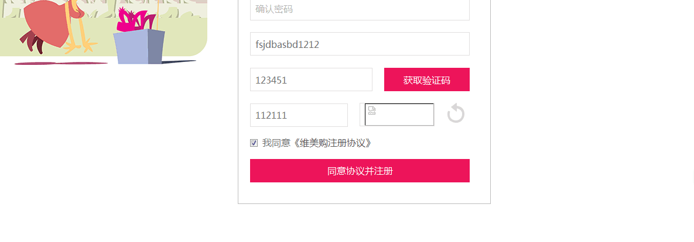Click the dark shadow beside the blue box
Viewport: 694px width, 242px height.
[x=179, y=62]
